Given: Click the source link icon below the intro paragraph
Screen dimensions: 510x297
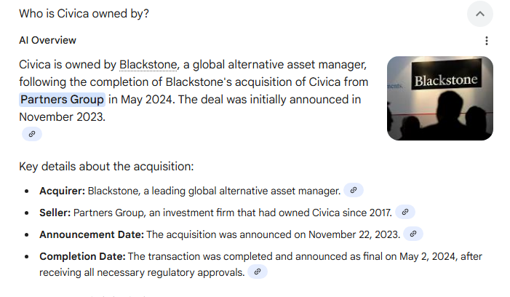Looking at the screenshot, I should click(x=31, y=134).
